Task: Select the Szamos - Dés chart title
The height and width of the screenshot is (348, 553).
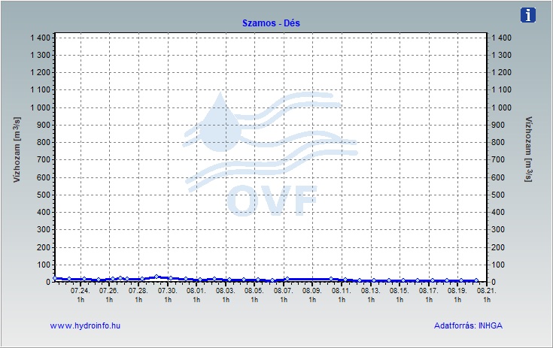Action: coord(271,23)
